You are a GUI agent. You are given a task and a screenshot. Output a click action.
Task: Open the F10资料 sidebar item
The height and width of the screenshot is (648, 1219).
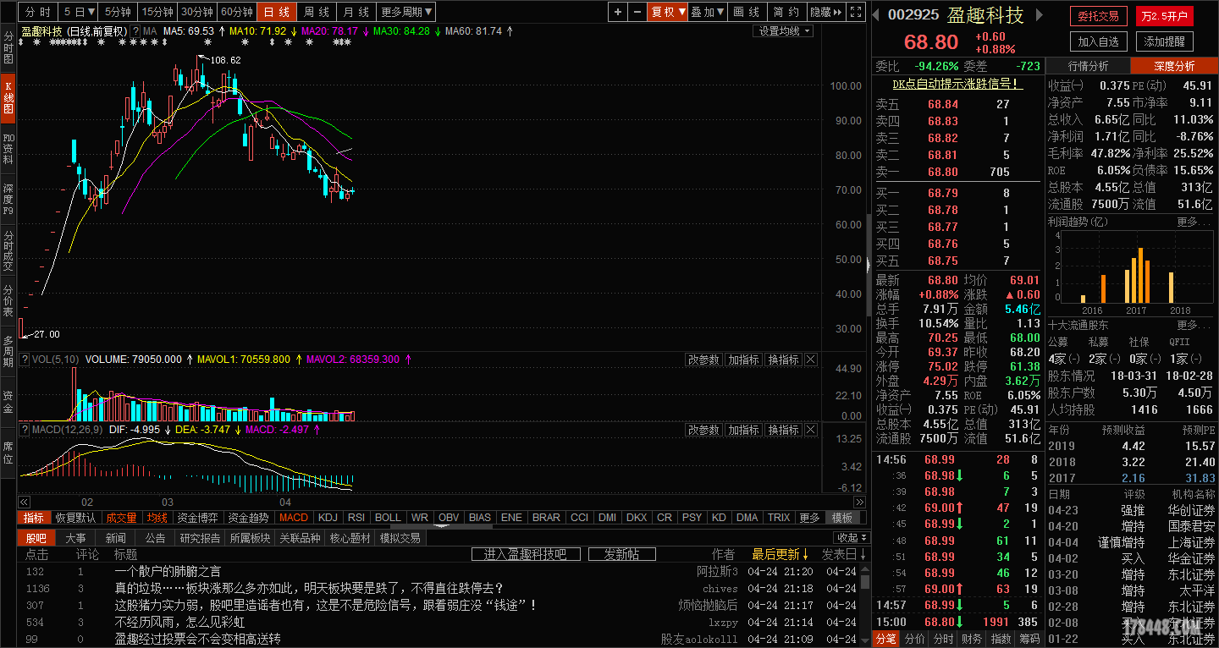[8, 148]
